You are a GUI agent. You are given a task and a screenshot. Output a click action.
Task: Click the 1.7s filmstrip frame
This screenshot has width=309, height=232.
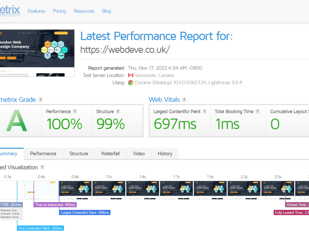(176, 190)
